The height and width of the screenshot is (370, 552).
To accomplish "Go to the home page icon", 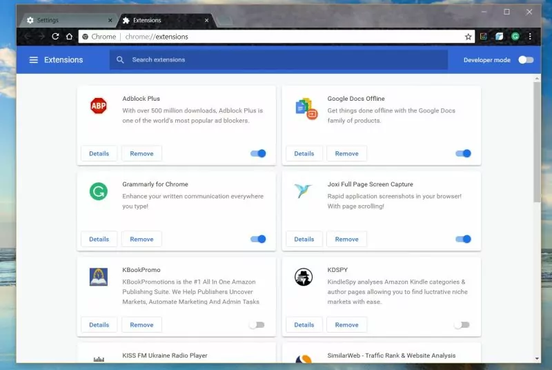I will [70, 37].
